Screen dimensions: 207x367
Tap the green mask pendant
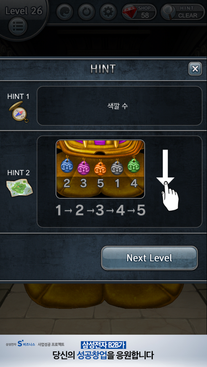click(134, 164)
